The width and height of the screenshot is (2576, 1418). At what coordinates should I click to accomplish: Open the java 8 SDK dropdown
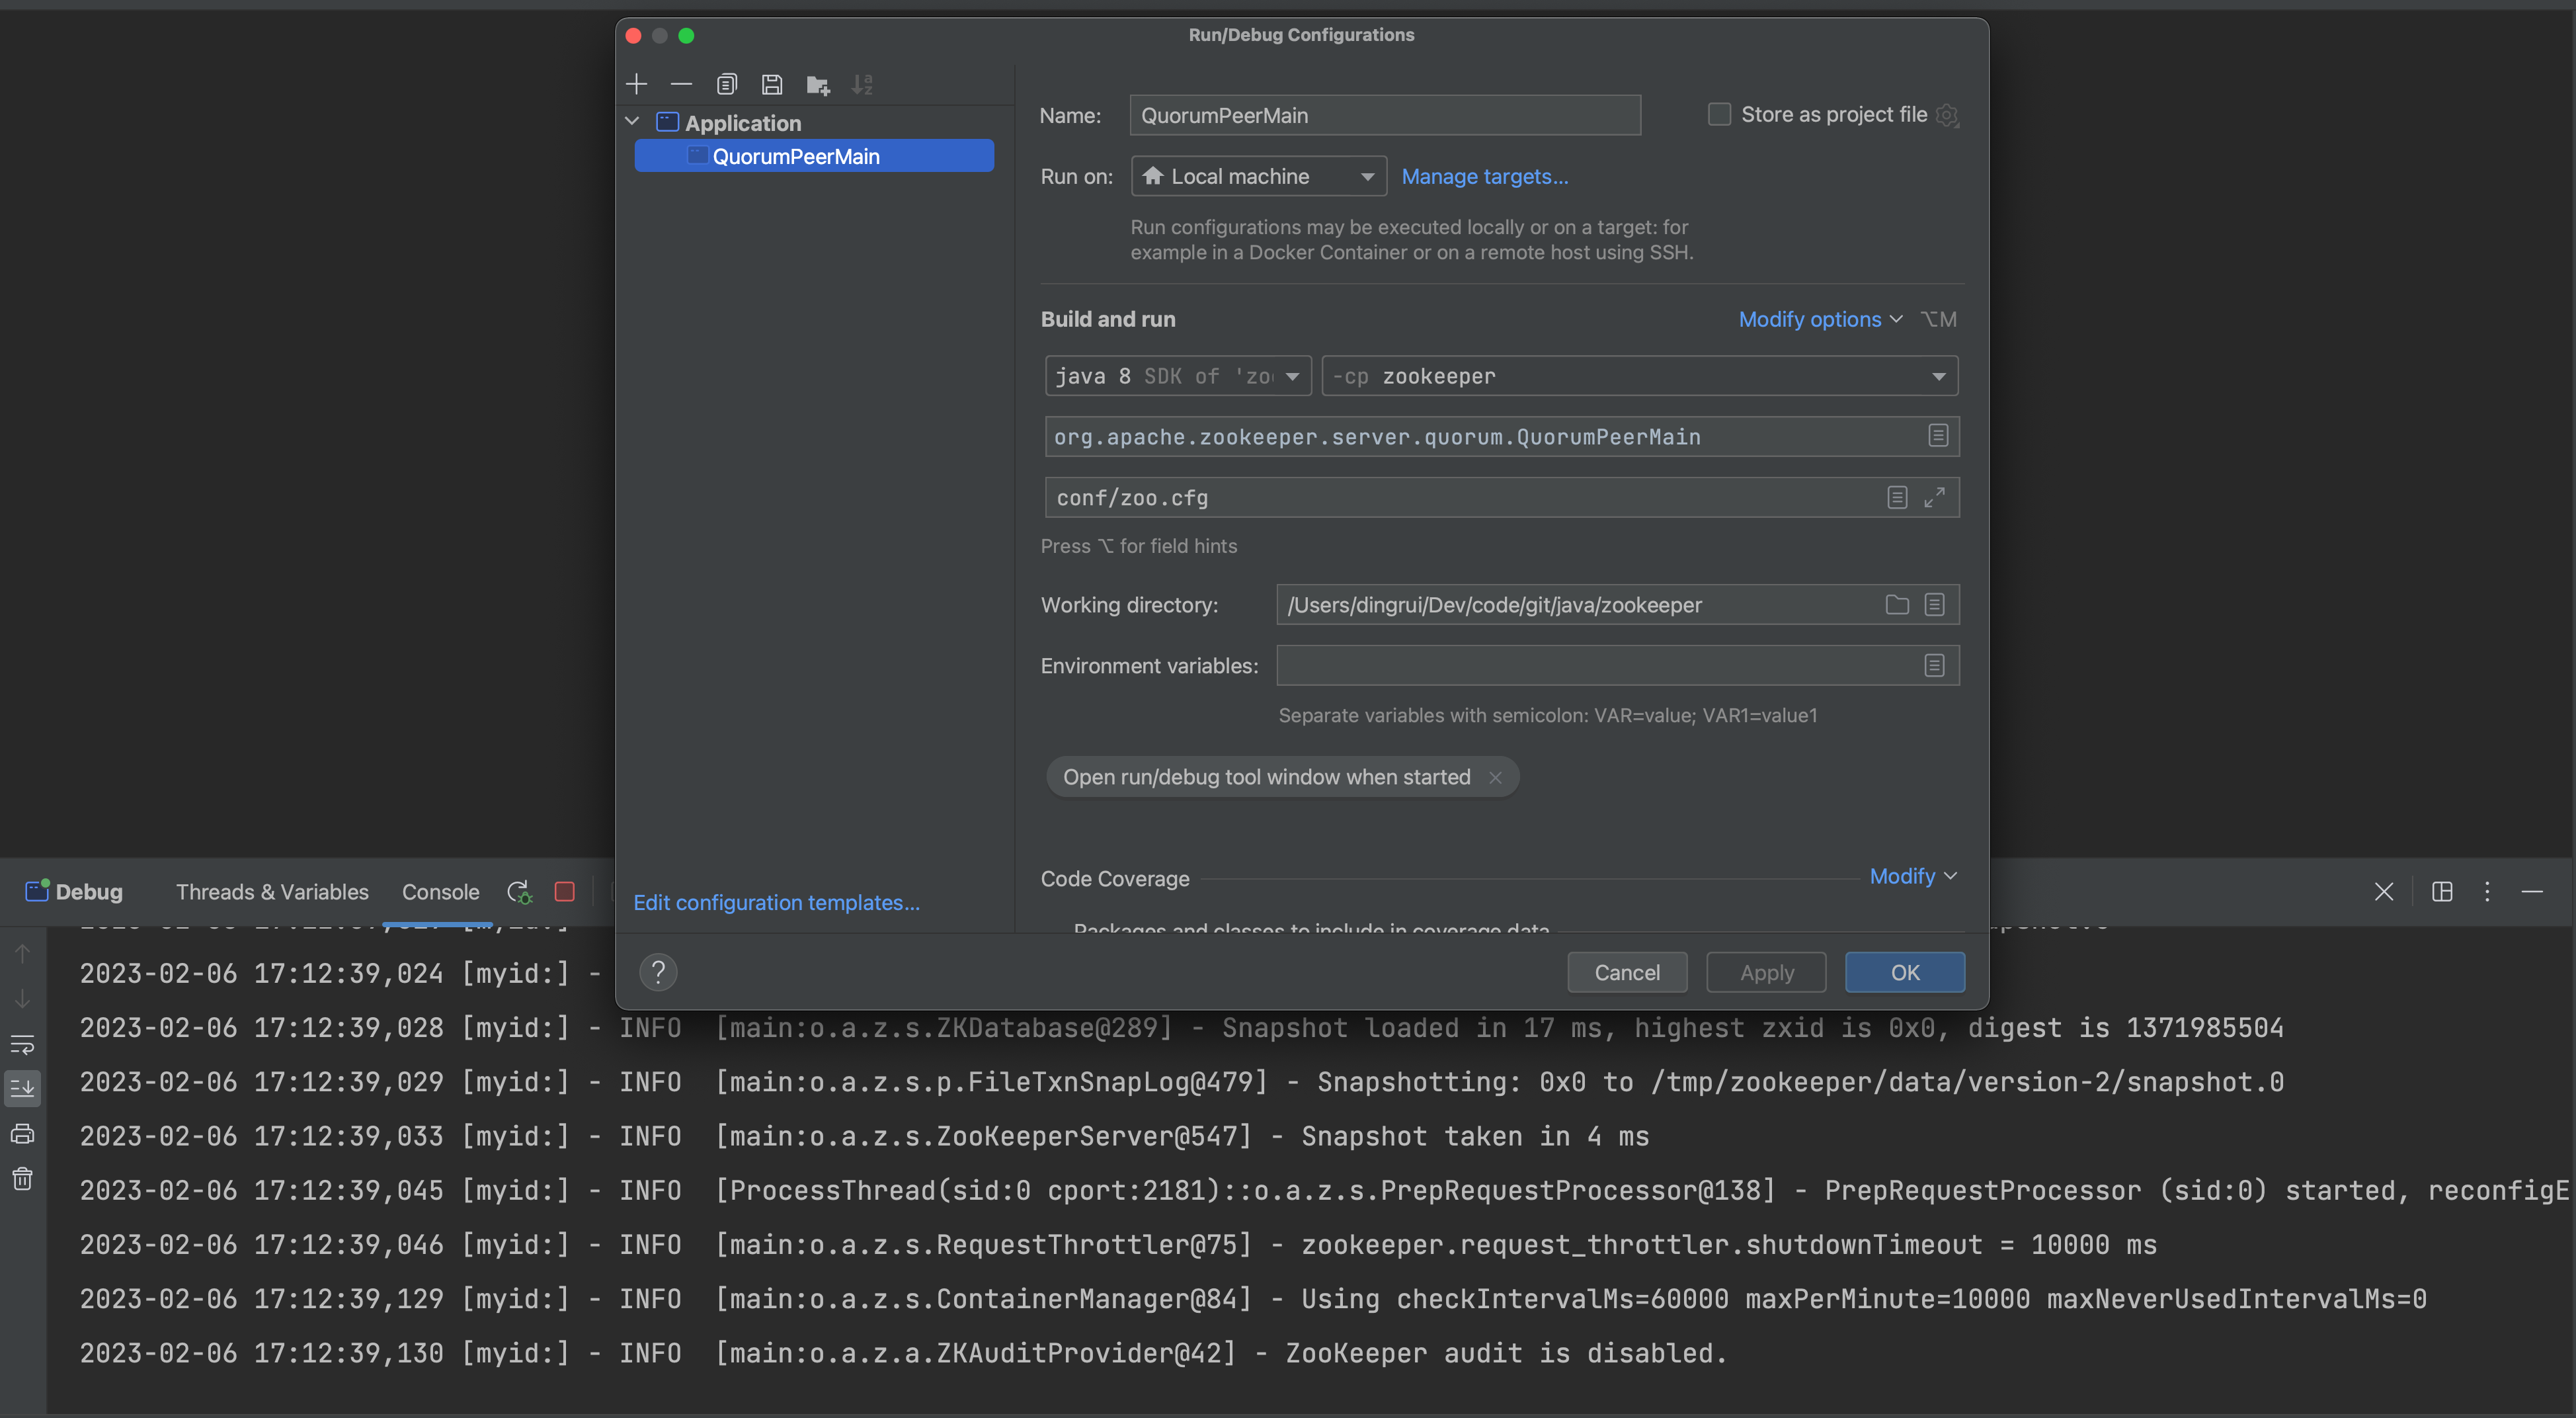[1177, 376]
